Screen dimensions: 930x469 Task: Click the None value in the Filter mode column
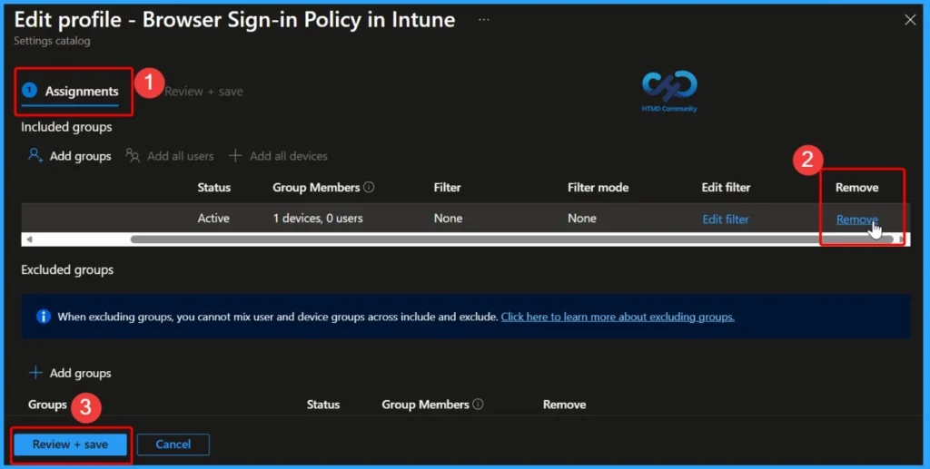point(582,218)
